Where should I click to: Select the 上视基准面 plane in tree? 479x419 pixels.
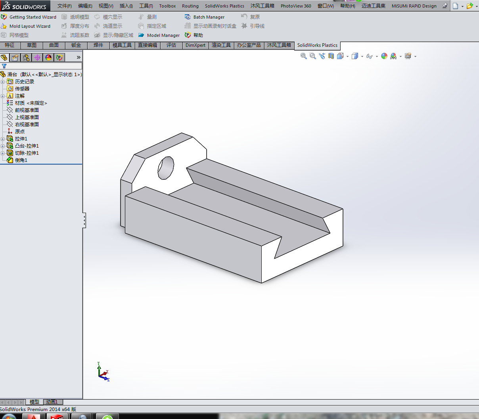[23, 117]
